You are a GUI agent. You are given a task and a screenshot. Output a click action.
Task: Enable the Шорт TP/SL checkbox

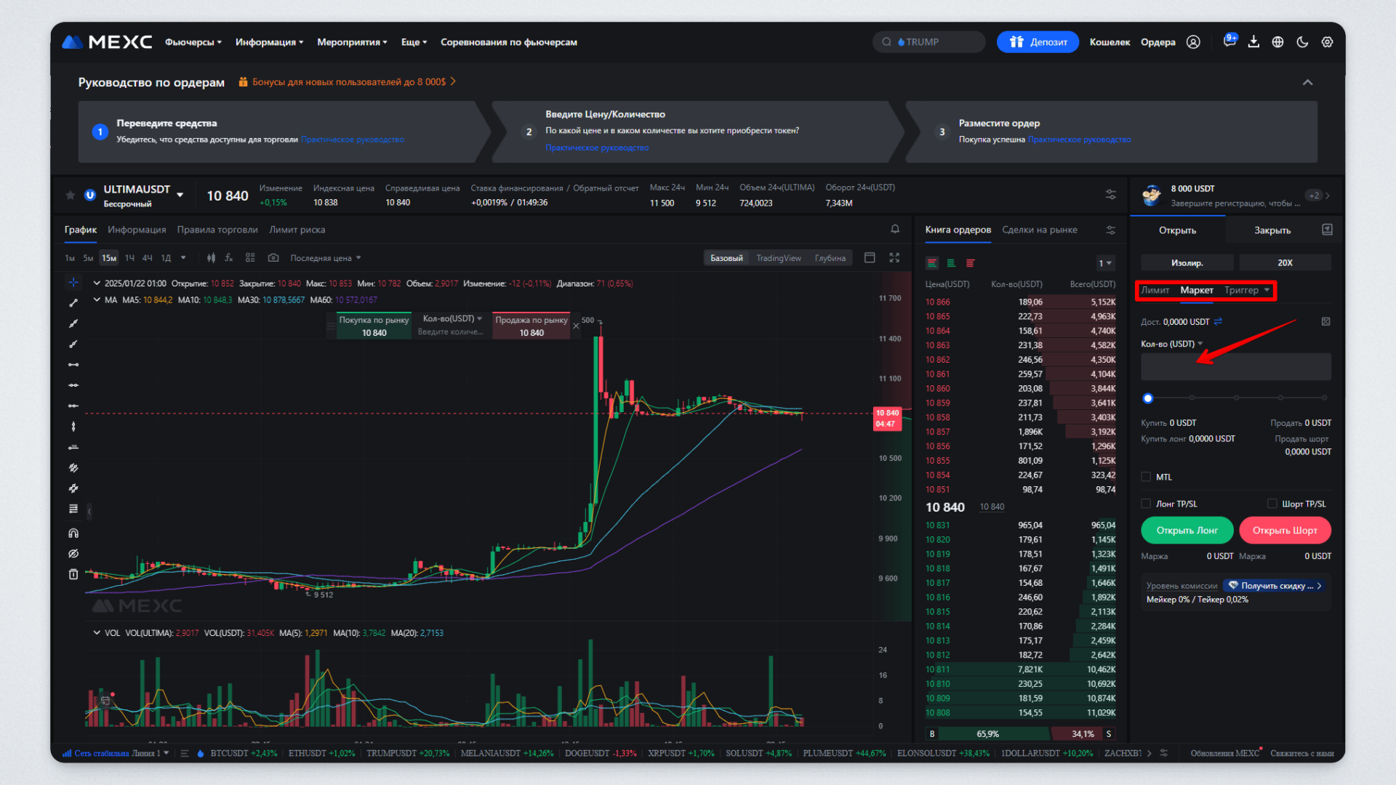click(x=1272, y=504)
